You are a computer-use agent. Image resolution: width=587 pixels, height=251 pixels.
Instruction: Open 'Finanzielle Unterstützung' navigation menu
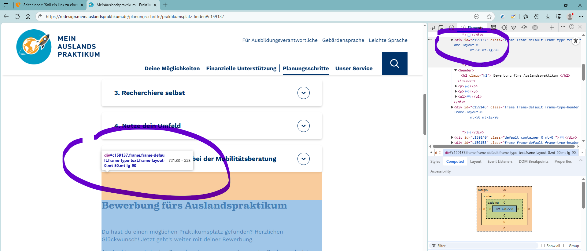[241, 68]
